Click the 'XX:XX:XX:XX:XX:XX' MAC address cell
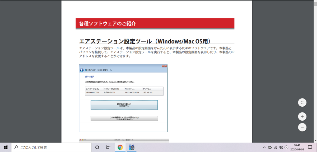 pos(132,93)
